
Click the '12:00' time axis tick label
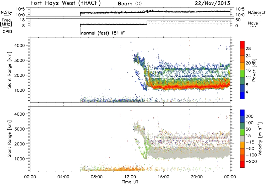pyautogui.click(x=130, y=177)
